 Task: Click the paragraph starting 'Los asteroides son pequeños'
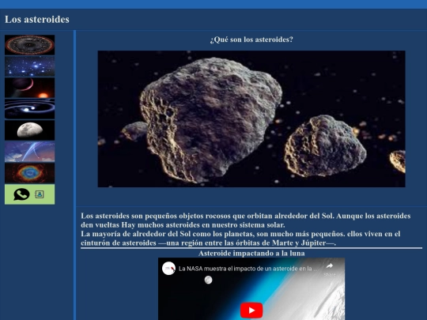pos(246,220)
